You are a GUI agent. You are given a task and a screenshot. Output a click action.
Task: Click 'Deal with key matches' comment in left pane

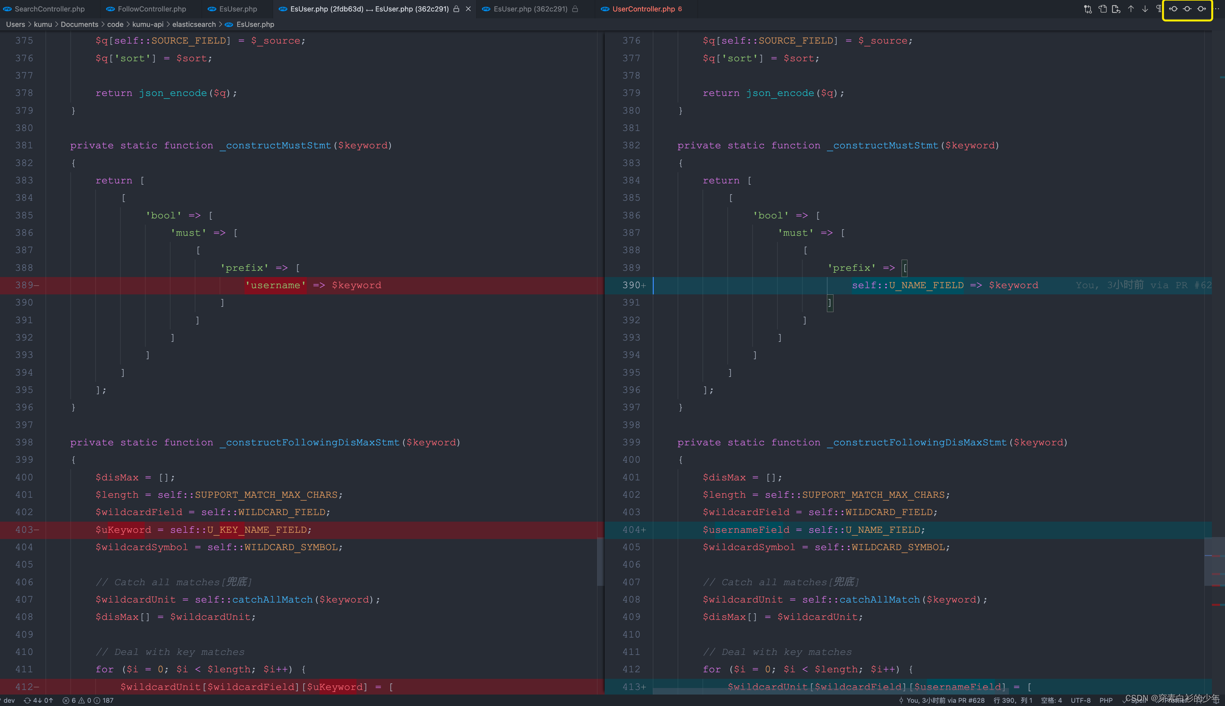tap(170, 652)
